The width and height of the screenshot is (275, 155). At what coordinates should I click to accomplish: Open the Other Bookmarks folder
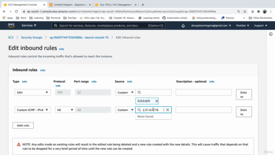[260, 18]
